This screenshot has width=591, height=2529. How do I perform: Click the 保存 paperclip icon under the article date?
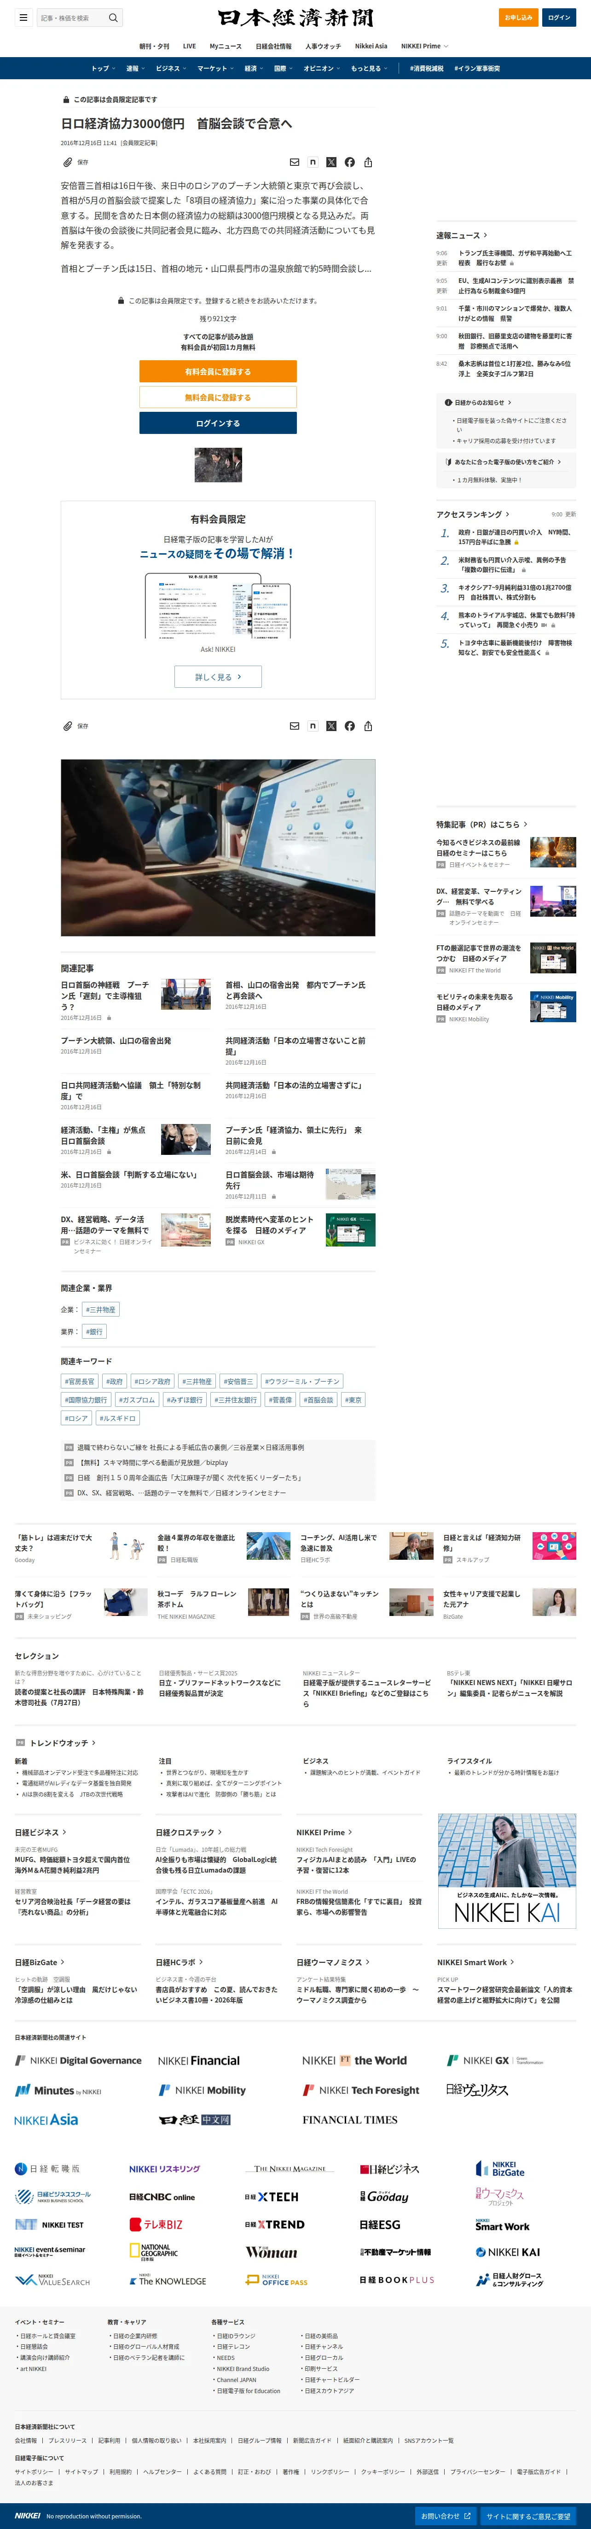click(68, 162)
